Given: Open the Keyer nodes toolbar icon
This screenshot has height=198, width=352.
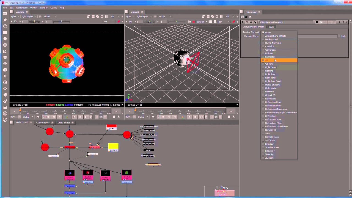Looking at the screenshot, I should 5,51.
